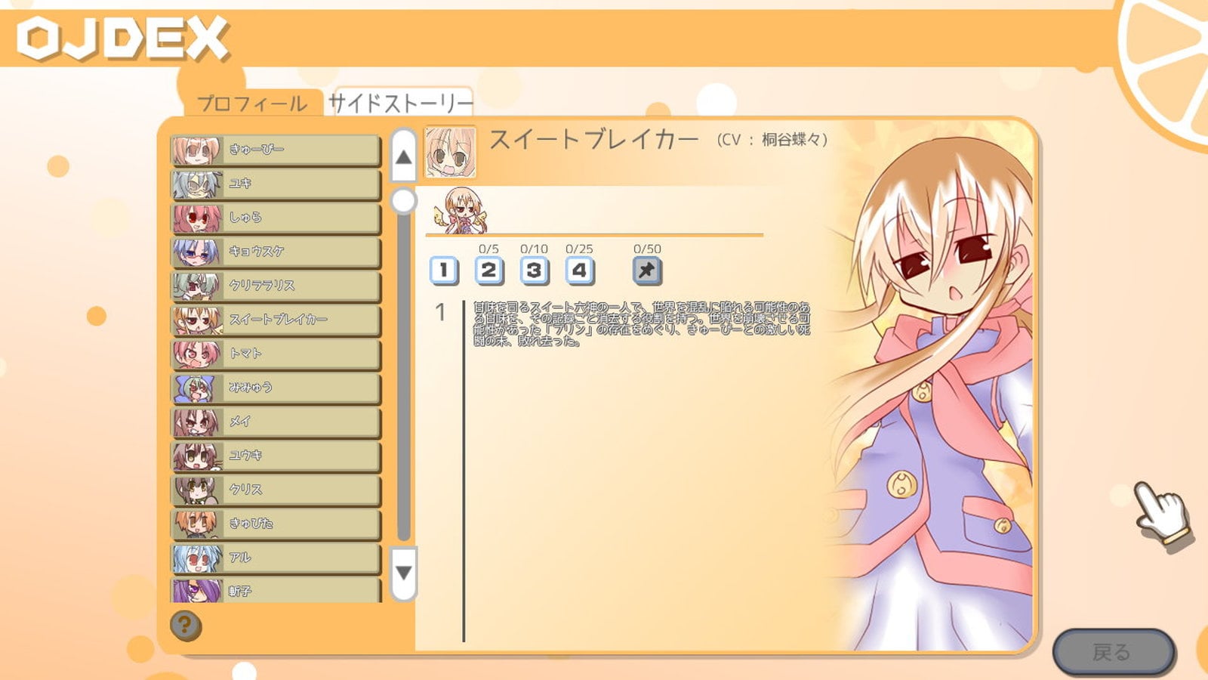Image resolution: width=1208 pixels, height=680 pixels.
Task: Select locked profile entry 4
Action: pyautogui.click(x=579, y=270)
